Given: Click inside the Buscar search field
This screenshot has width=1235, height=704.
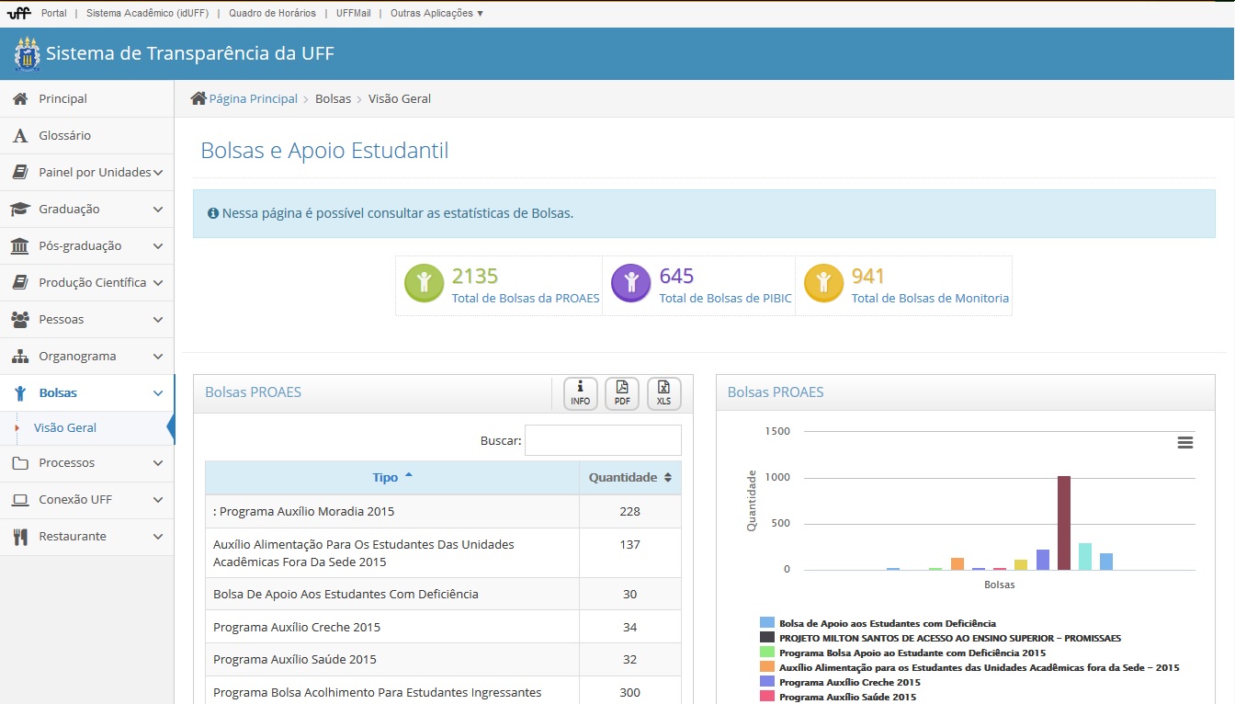Looking at the screenshot, I should click(x=603, y=440).
